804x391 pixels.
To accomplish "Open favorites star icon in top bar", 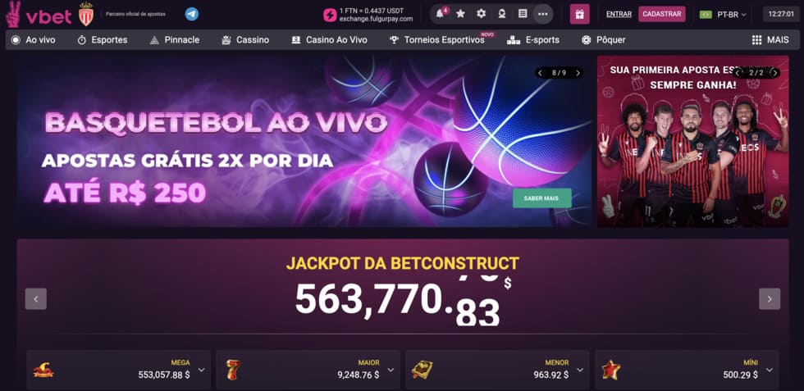I will click(x=460, y=14).
